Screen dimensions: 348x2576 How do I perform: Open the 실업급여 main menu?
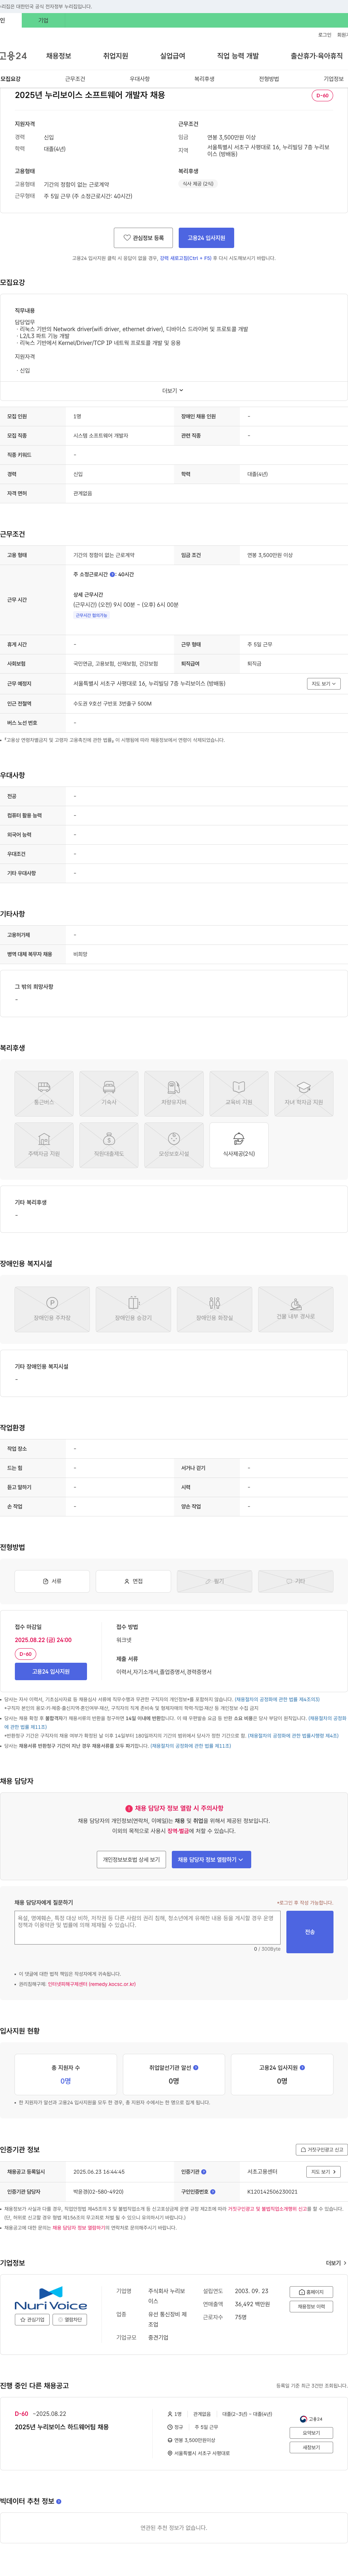[x=173, y=56]
